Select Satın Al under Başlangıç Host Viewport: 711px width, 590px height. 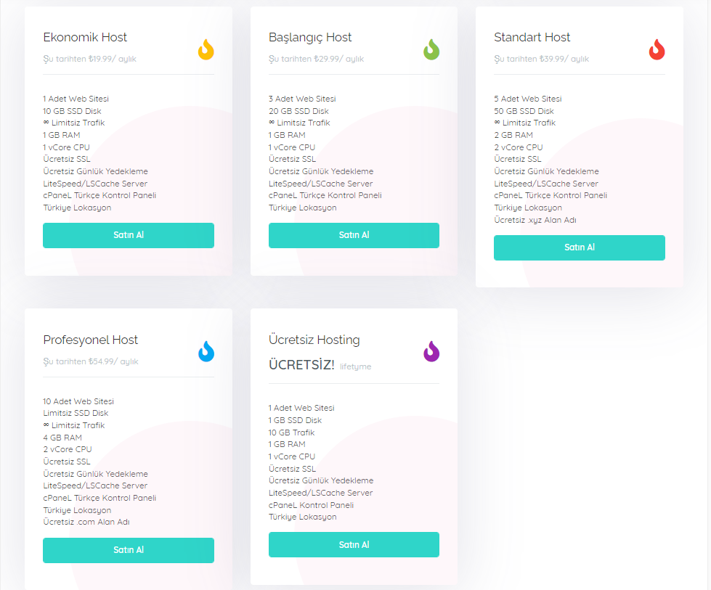(x=354, y=235)
